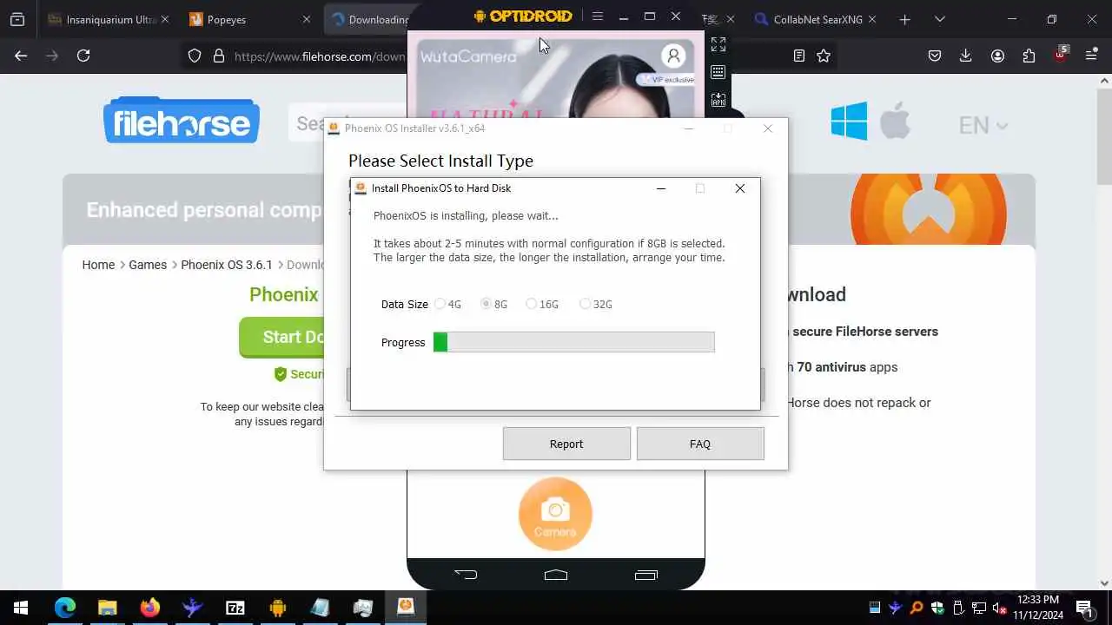
Task: Click the muted volume tray icon
Action: click(x=998, y=608)
